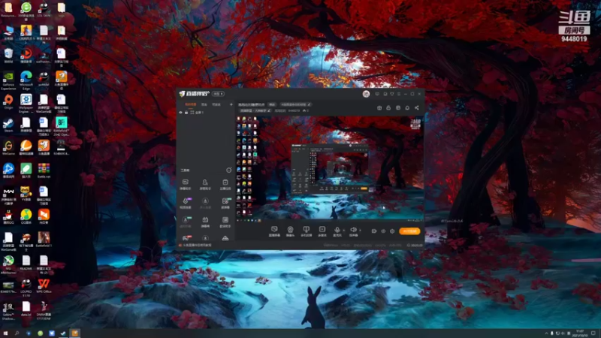Open the settings gear near the start button
Screen dimensions: 601x338
point(392,231)
